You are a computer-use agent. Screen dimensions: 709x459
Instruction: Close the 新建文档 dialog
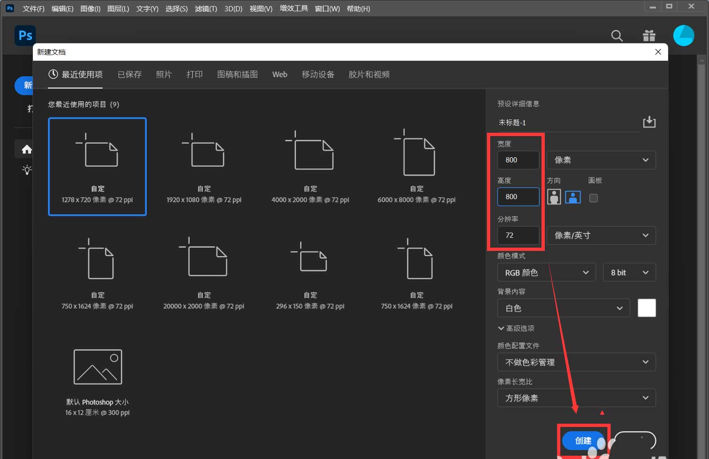[x=658, y=52]
